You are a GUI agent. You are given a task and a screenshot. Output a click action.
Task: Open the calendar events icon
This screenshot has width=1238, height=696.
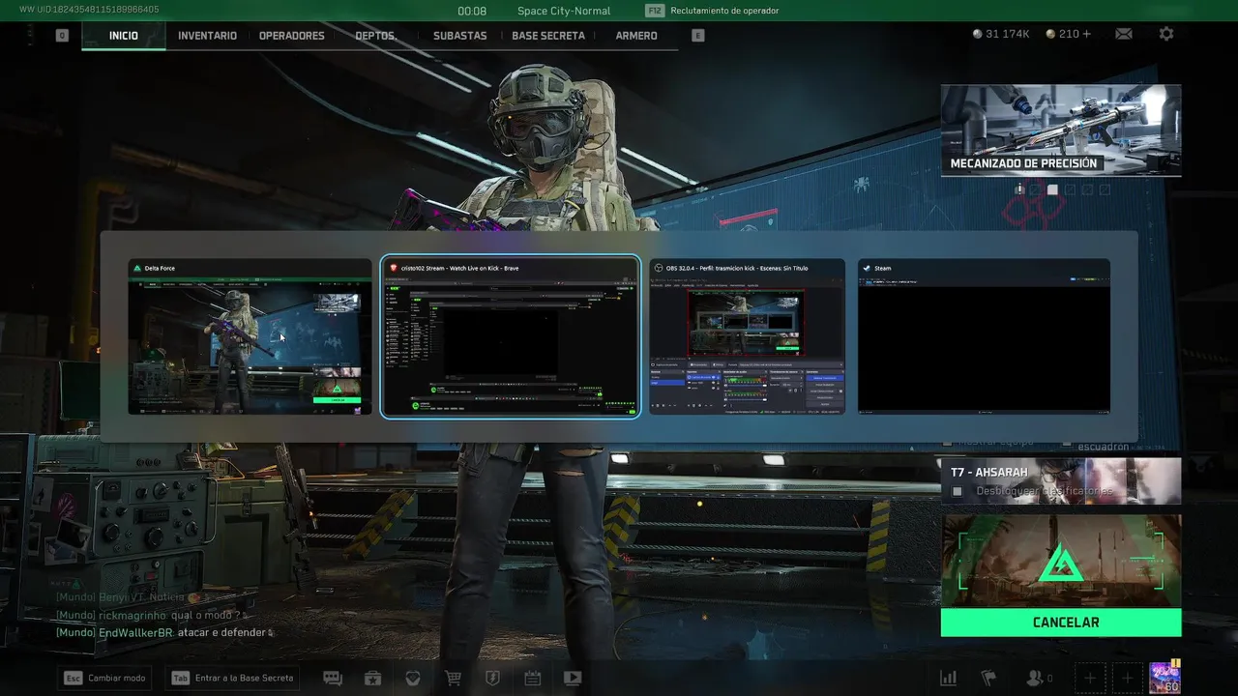(532, 679)
